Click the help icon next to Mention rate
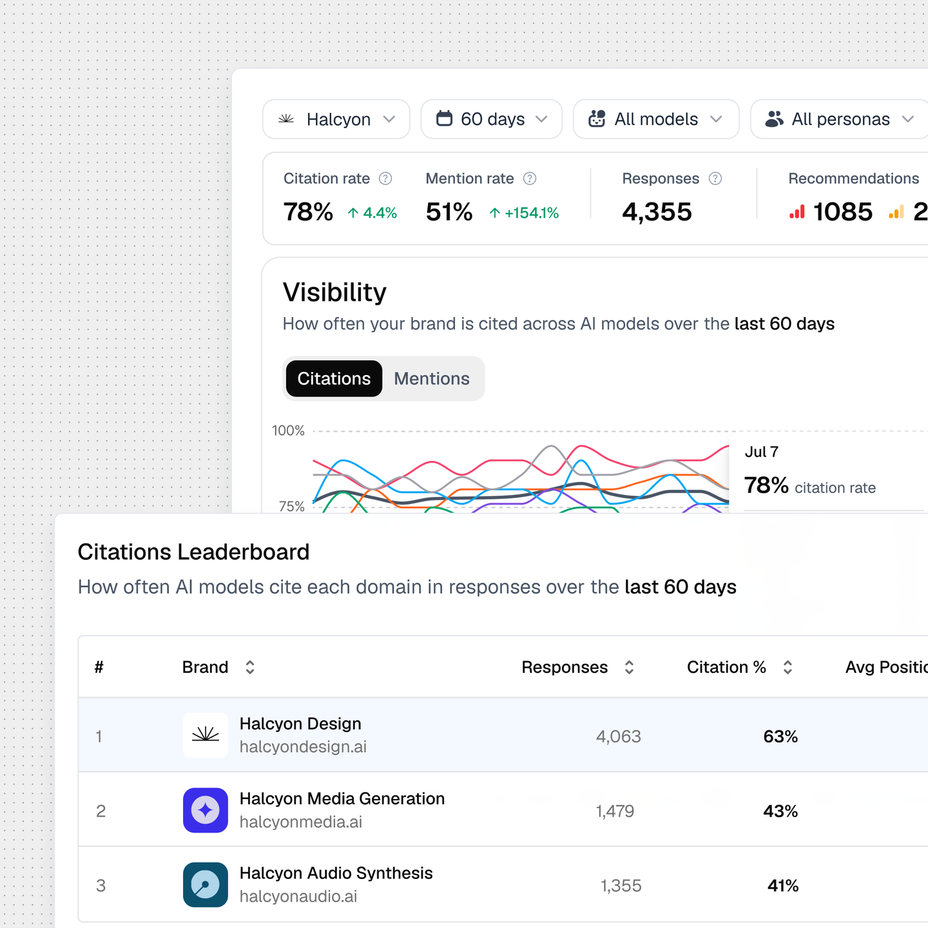Viewport: 928px width, 928px height. 530,179
